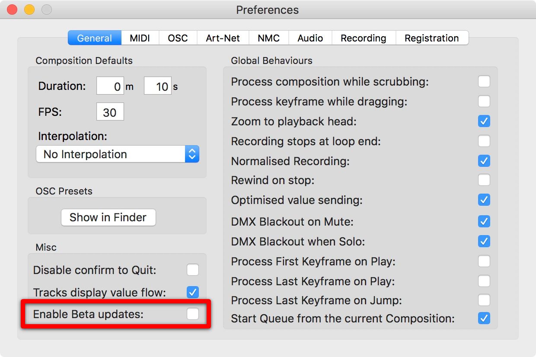Image resolution: width=536 pixels, height=357 pixels.
Task: Enable Rewind on stop checkbox
Action: point(484,180)
